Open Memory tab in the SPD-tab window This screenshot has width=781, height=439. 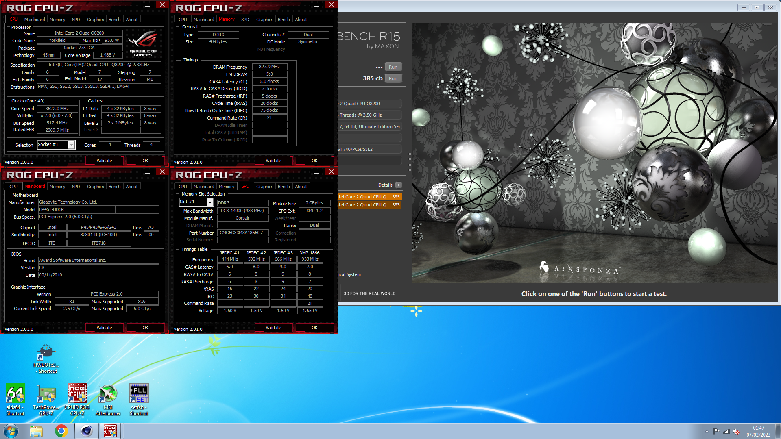click(x=226, y=187)
